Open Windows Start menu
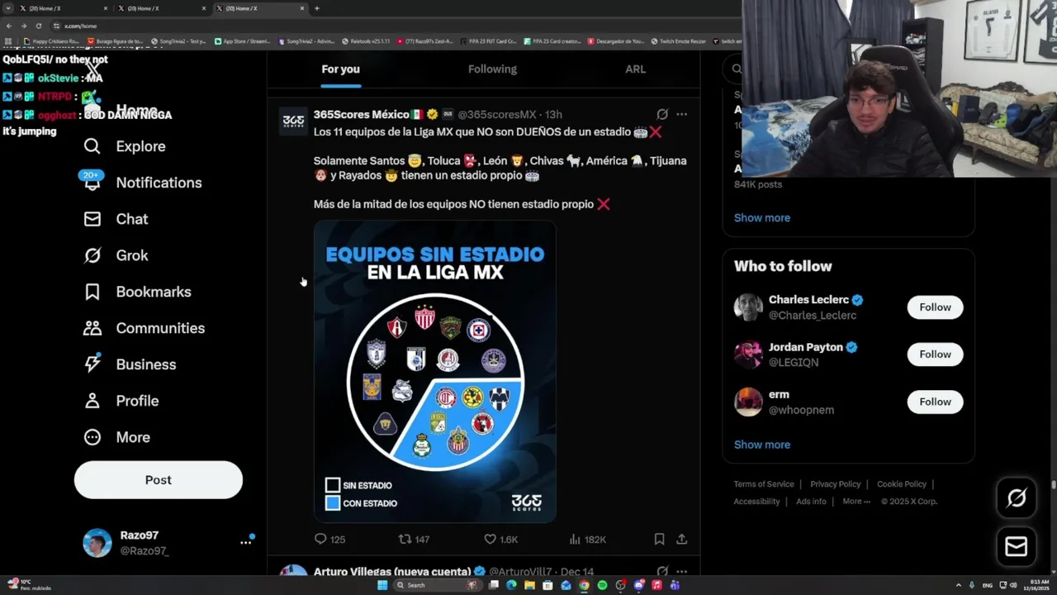 click(x=382, y=585)
